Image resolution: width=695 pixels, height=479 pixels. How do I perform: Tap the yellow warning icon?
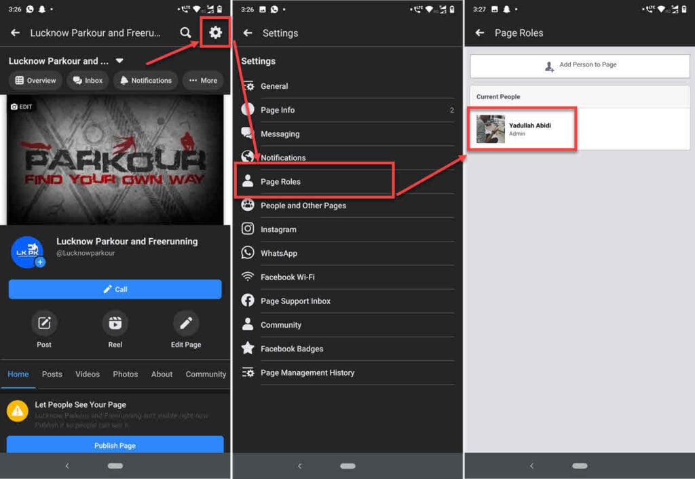click(x=17, y=411)
